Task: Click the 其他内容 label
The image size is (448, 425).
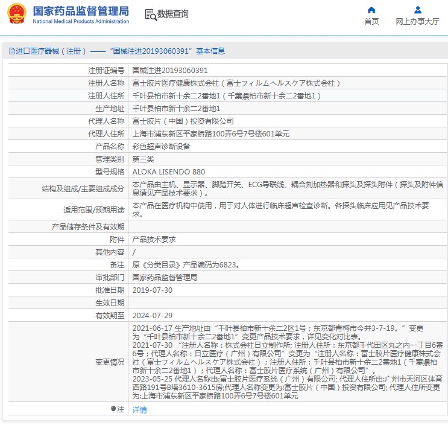Action: click(110, 252)
